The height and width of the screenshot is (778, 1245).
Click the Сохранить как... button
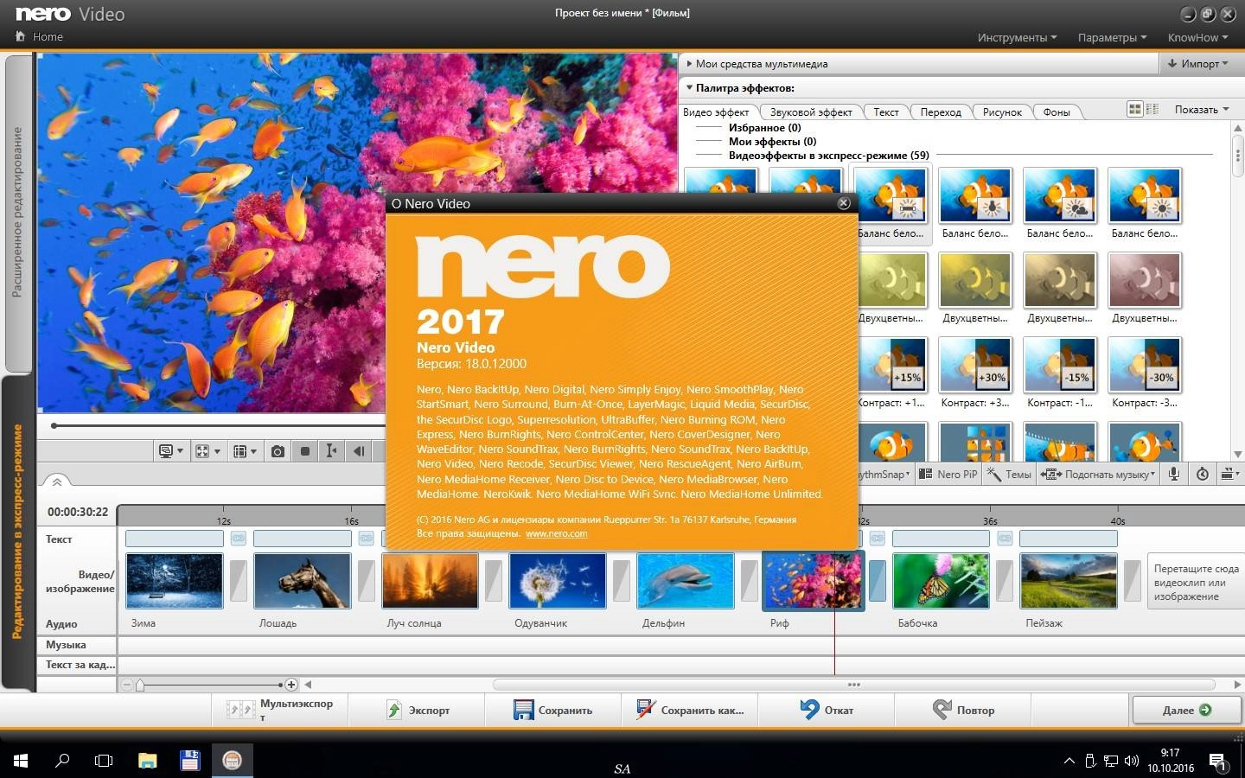[x=689, y=710]
